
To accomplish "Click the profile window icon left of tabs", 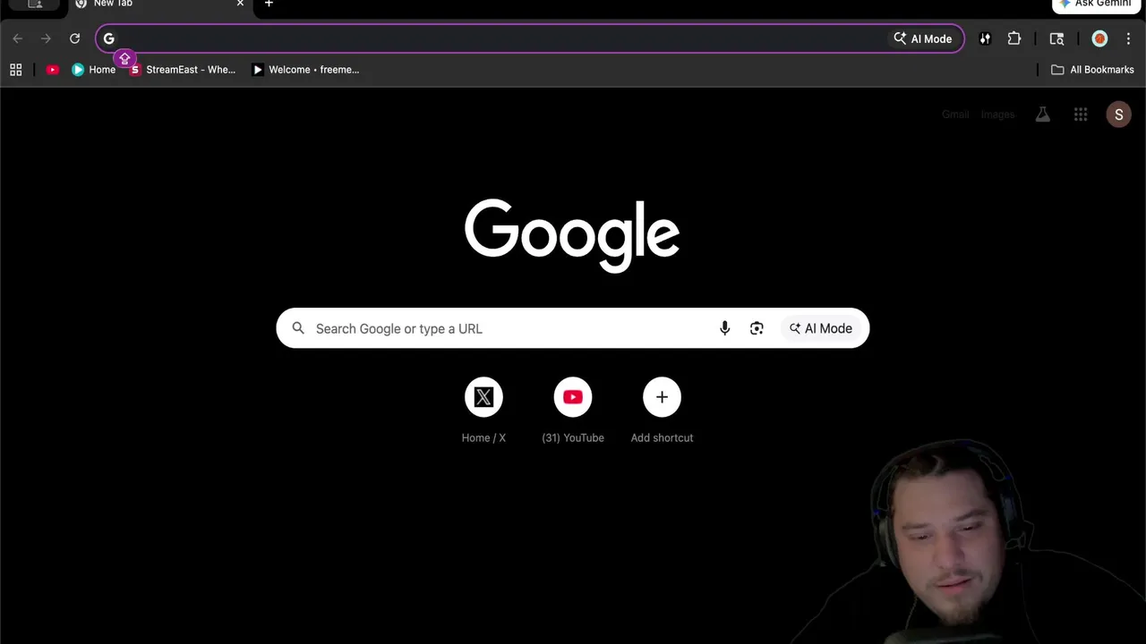I will tap(35, 4).
